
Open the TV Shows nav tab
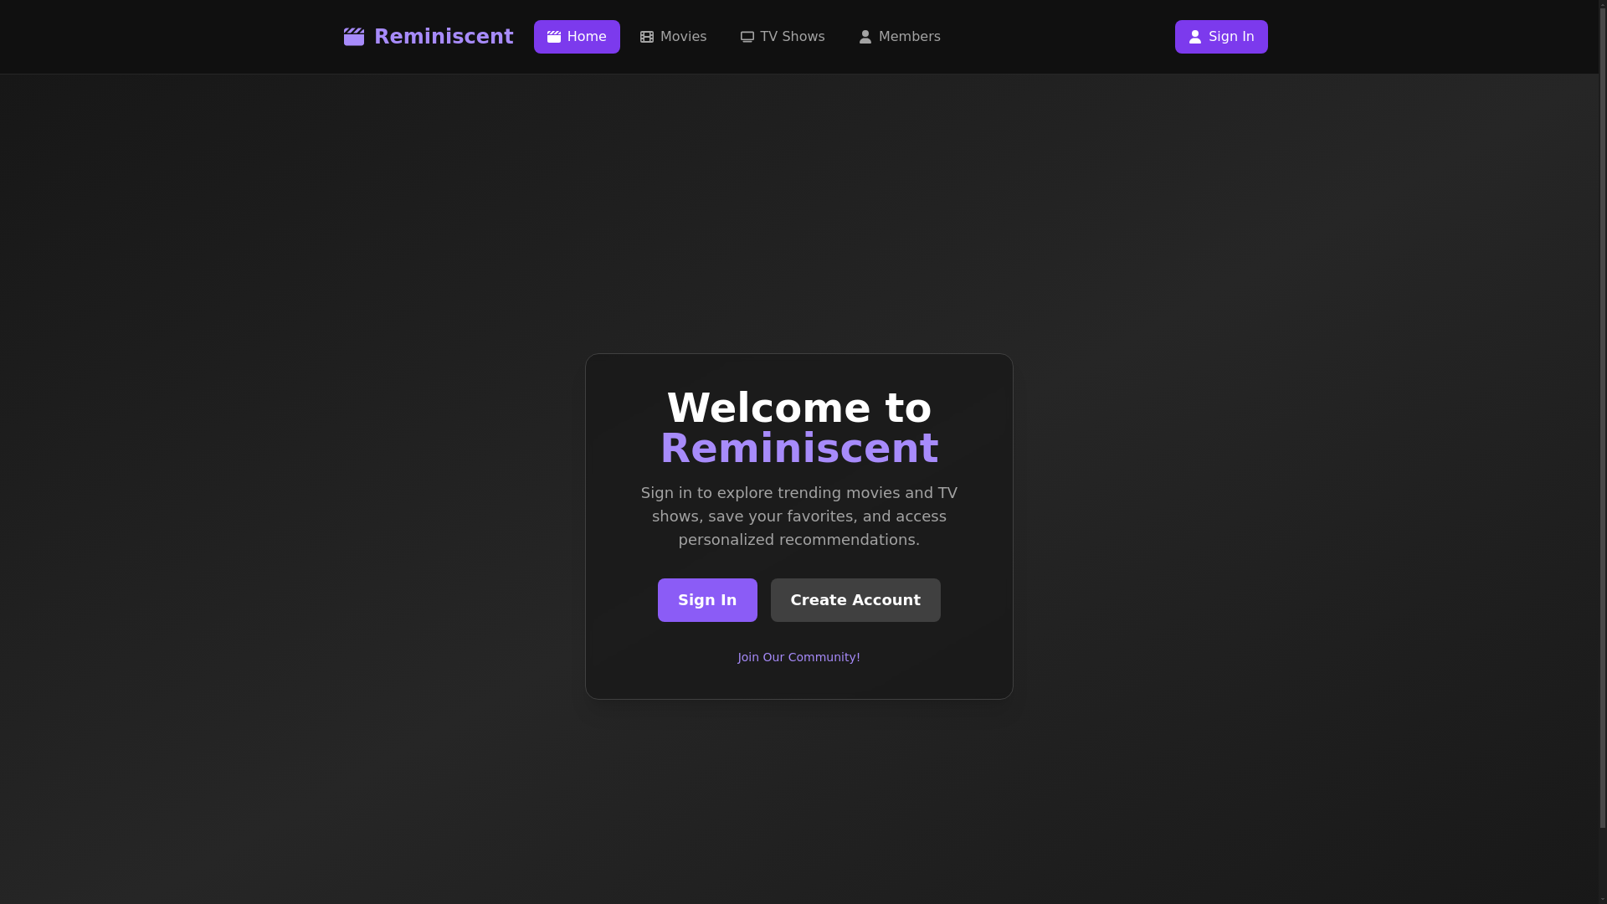click(783, 37)
